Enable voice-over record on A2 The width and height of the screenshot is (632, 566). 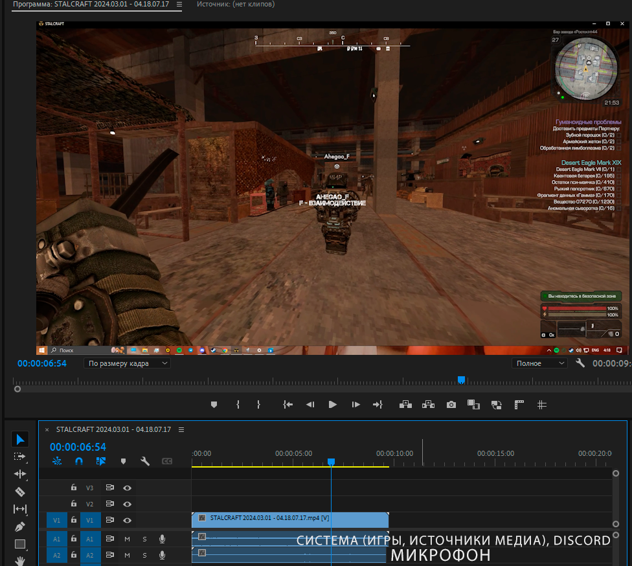(x=162, y=555)
